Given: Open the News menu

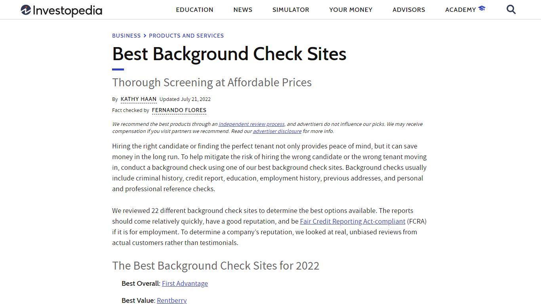Looking at the screenshot, I should click(243, 10).
